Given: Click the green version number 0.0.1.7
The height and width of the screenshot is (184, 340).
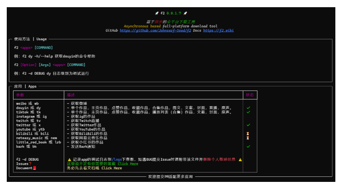Looking at the screenshot, I should [174, 13].
